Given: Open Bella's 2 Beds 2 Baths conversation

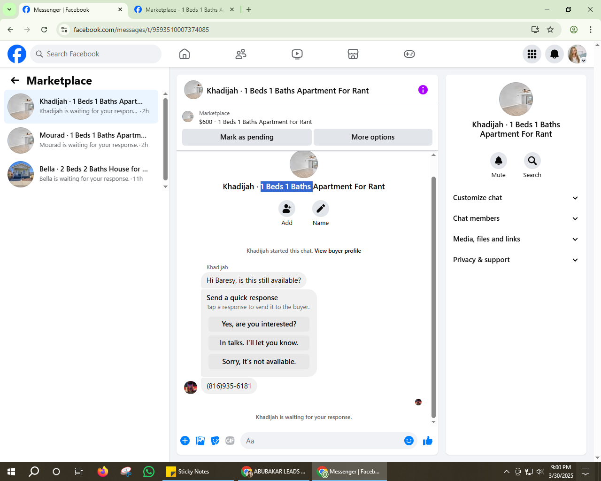Looking at the screenshot, I should tap(81, 174).
